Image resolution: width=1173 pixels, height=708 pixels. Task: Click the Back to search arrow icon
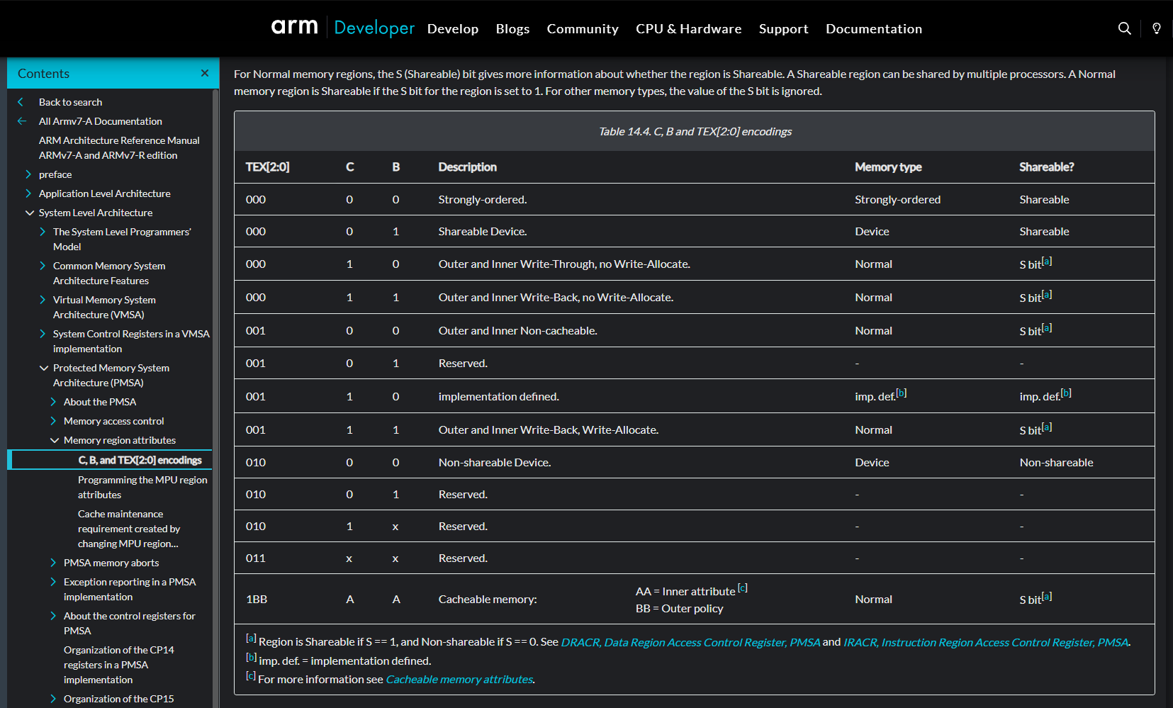(21, 102)
